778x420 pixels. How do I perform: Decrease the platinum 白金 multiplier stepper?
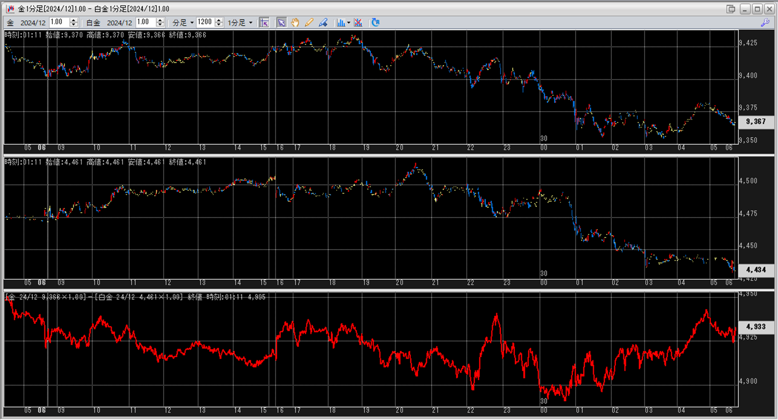(x=160, y=25)
